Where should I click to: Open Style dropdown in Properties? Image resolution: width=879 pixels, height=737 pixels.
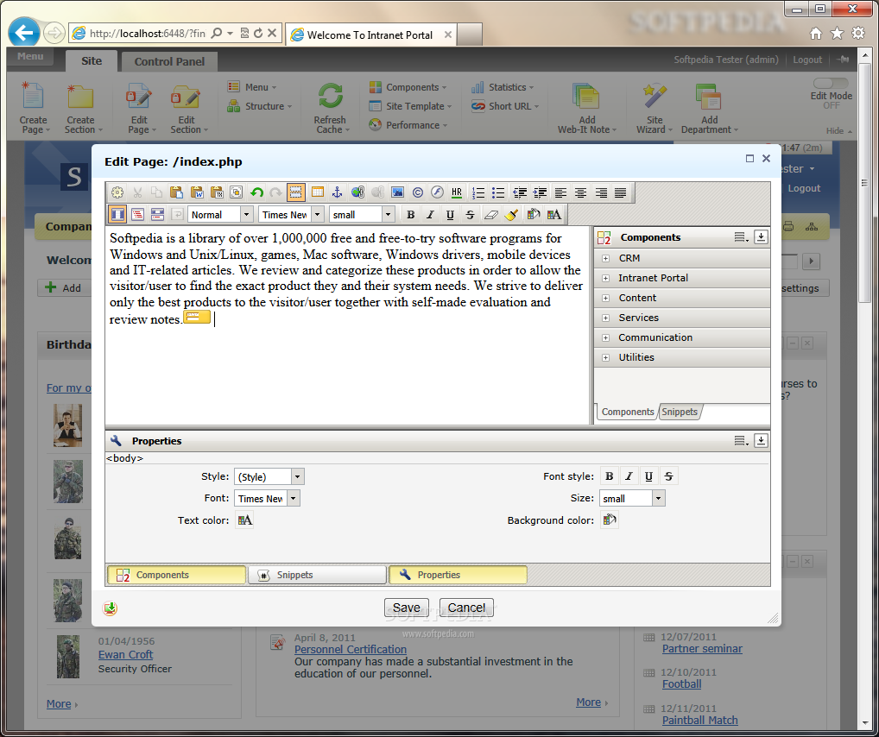tap(269, 477)
